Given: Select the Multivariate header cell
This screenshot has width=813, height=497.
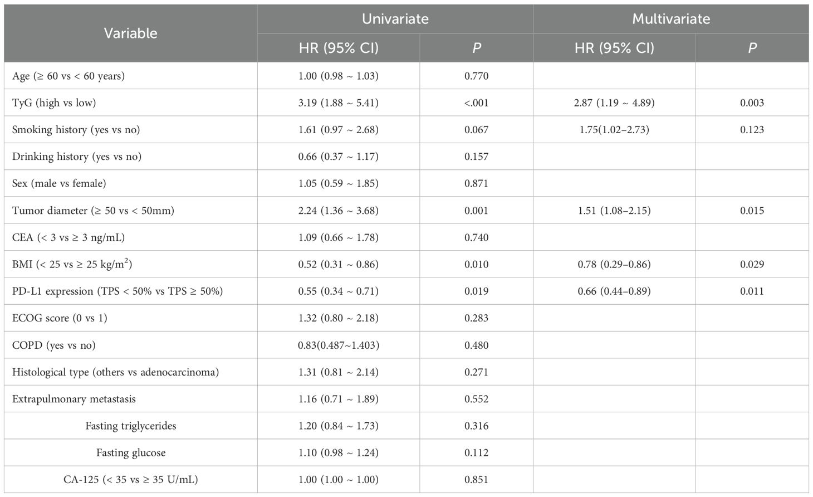Looking at the screenshot, I should click(670, 19).
